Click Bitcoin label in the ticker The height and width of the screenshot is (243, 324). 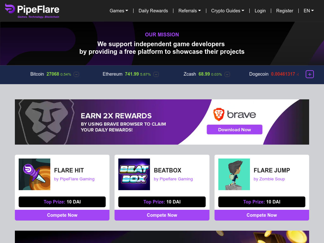(37, 74)
